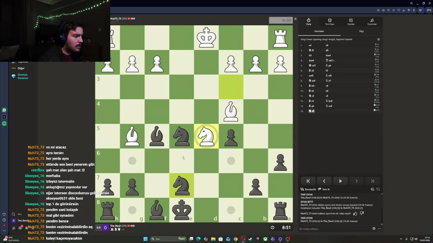Click the Ücretsiz Deneme diamond link

point(20,76)
